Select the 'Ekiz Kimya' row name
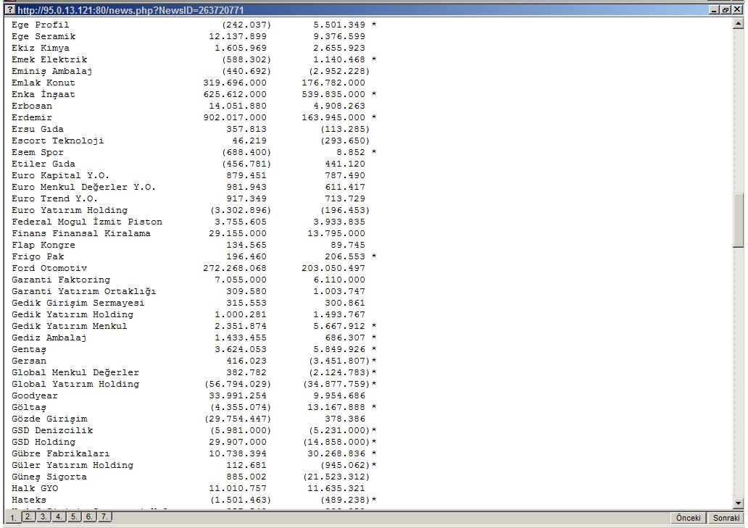748x528 pixels. coord(41,48)
